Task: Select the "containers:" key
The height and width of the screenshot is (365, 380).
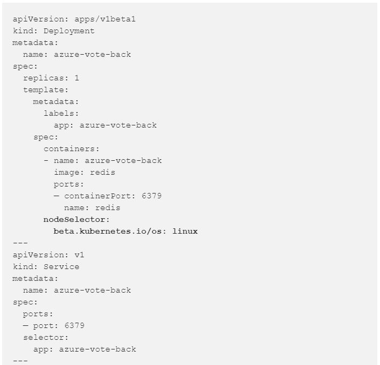Action: tap(71, 148)
